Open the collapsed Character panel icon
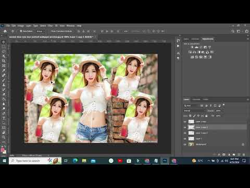 tap(178, 53)
